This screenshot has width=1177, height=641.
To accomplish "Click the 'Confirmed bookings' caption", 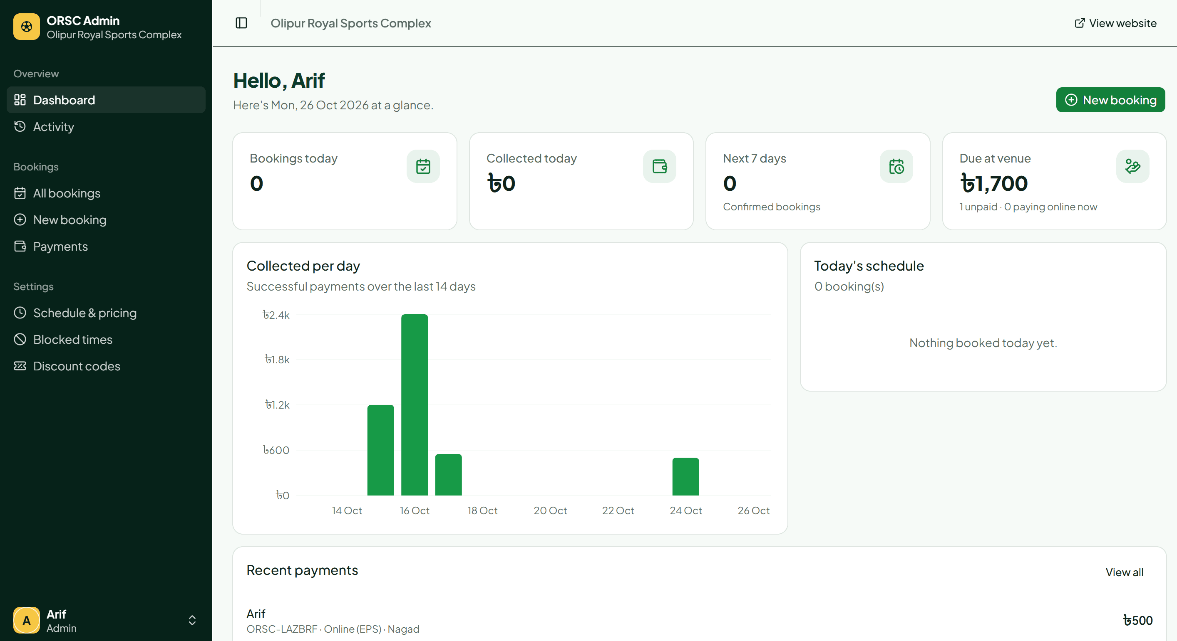I will tap(771, 207).
